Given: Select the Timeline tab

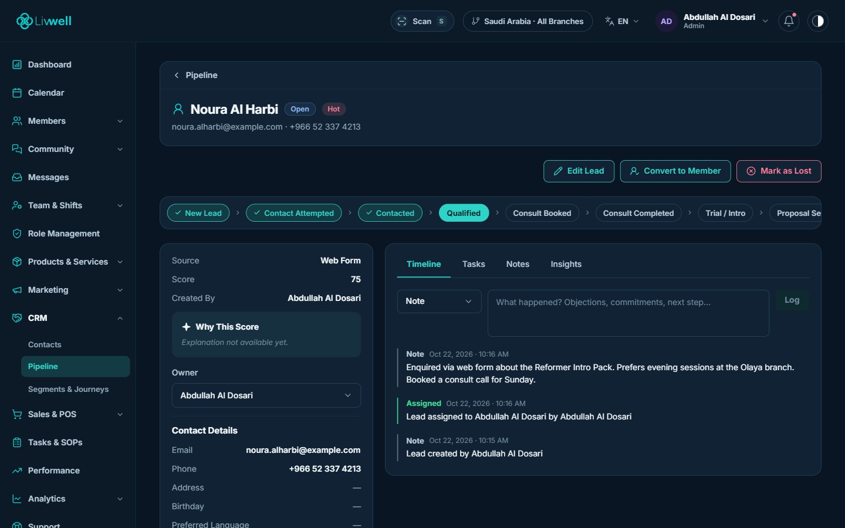Looking at the screenshot, I should tap(424, 264).
